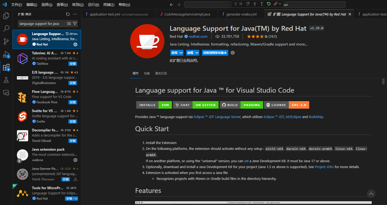
Task: Expand install options arrow for Tools for MicroProfile
Action: [76, 199]
